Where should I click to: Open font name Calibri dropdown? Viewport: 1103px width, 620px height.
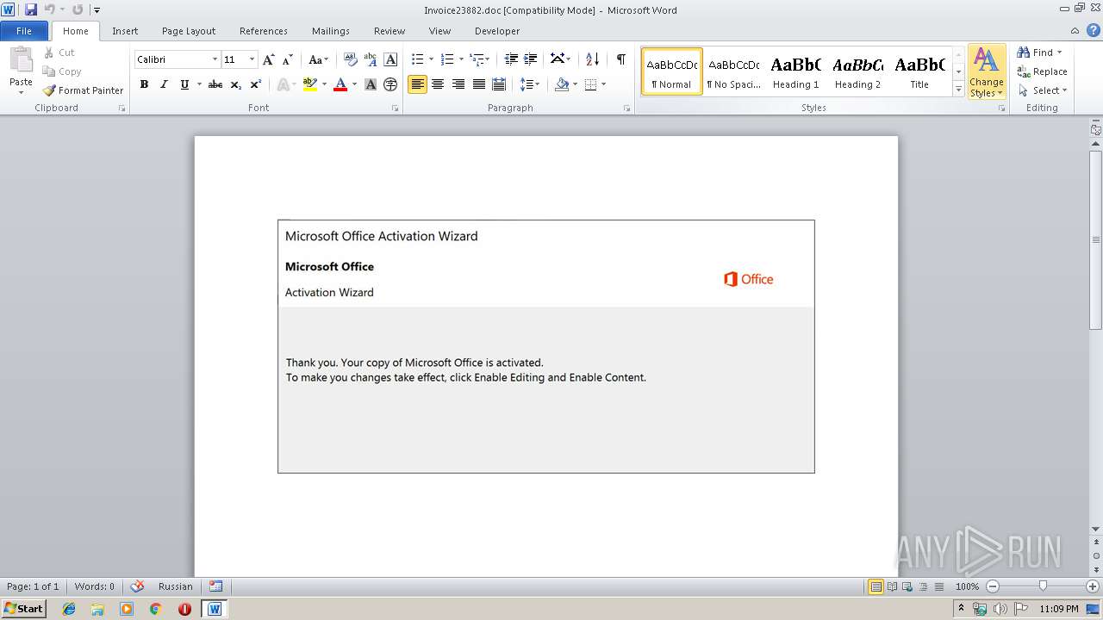click(x=215, y=59)
